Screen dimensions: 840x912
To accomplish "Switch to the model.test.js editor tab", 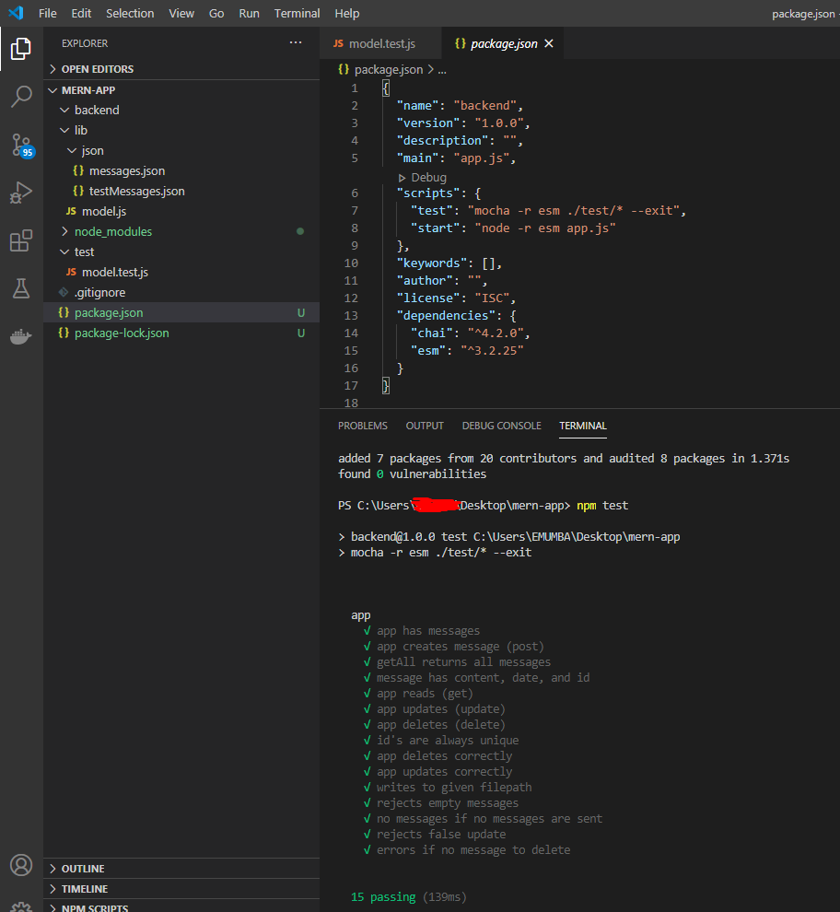I will 381,43.
